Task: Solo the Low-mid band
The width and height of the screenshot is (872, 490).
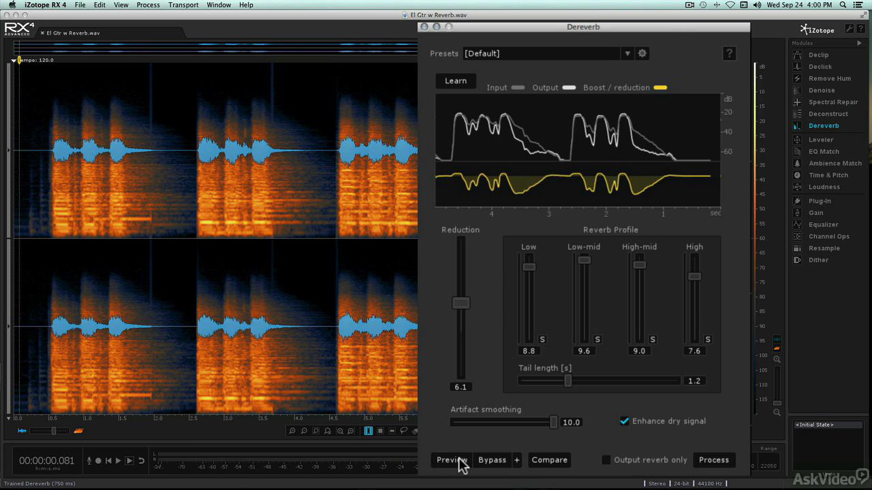Action: (x=597, y=339)
